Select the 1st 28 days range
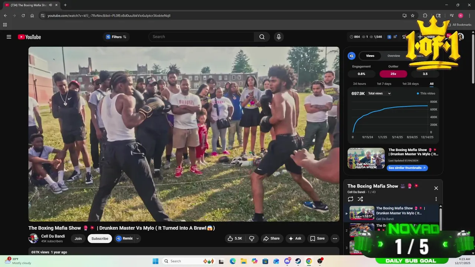 (410, 84)
